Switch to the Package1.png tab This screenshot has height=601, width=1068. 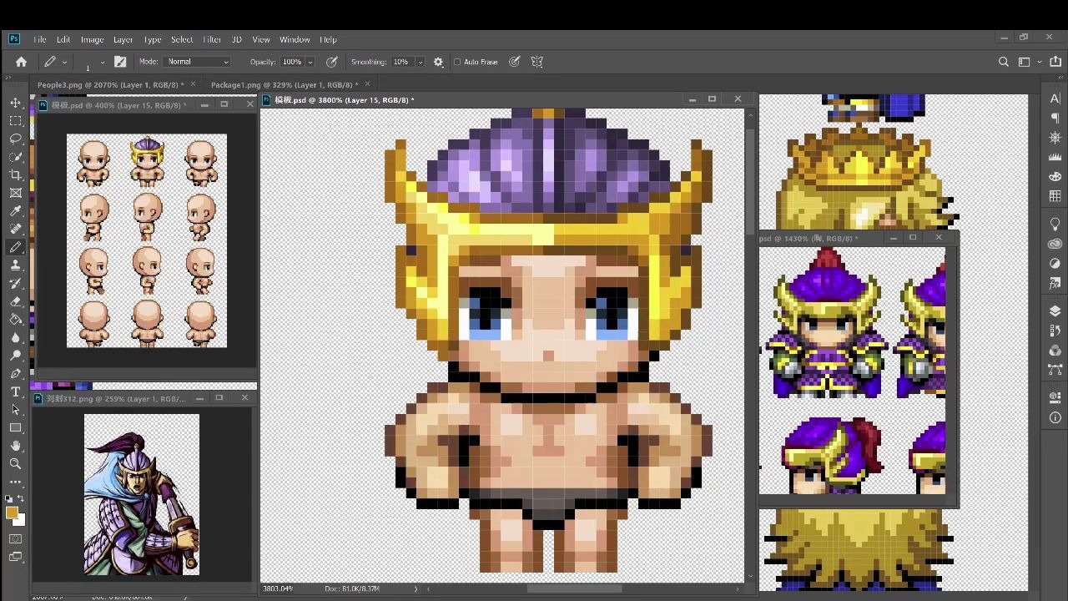(284, 84)
